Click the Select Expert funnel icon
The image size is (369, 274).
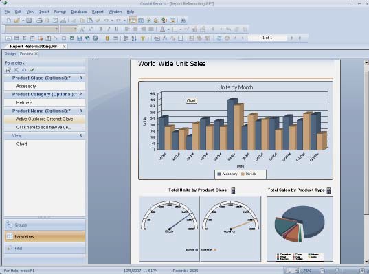(143, 38)
